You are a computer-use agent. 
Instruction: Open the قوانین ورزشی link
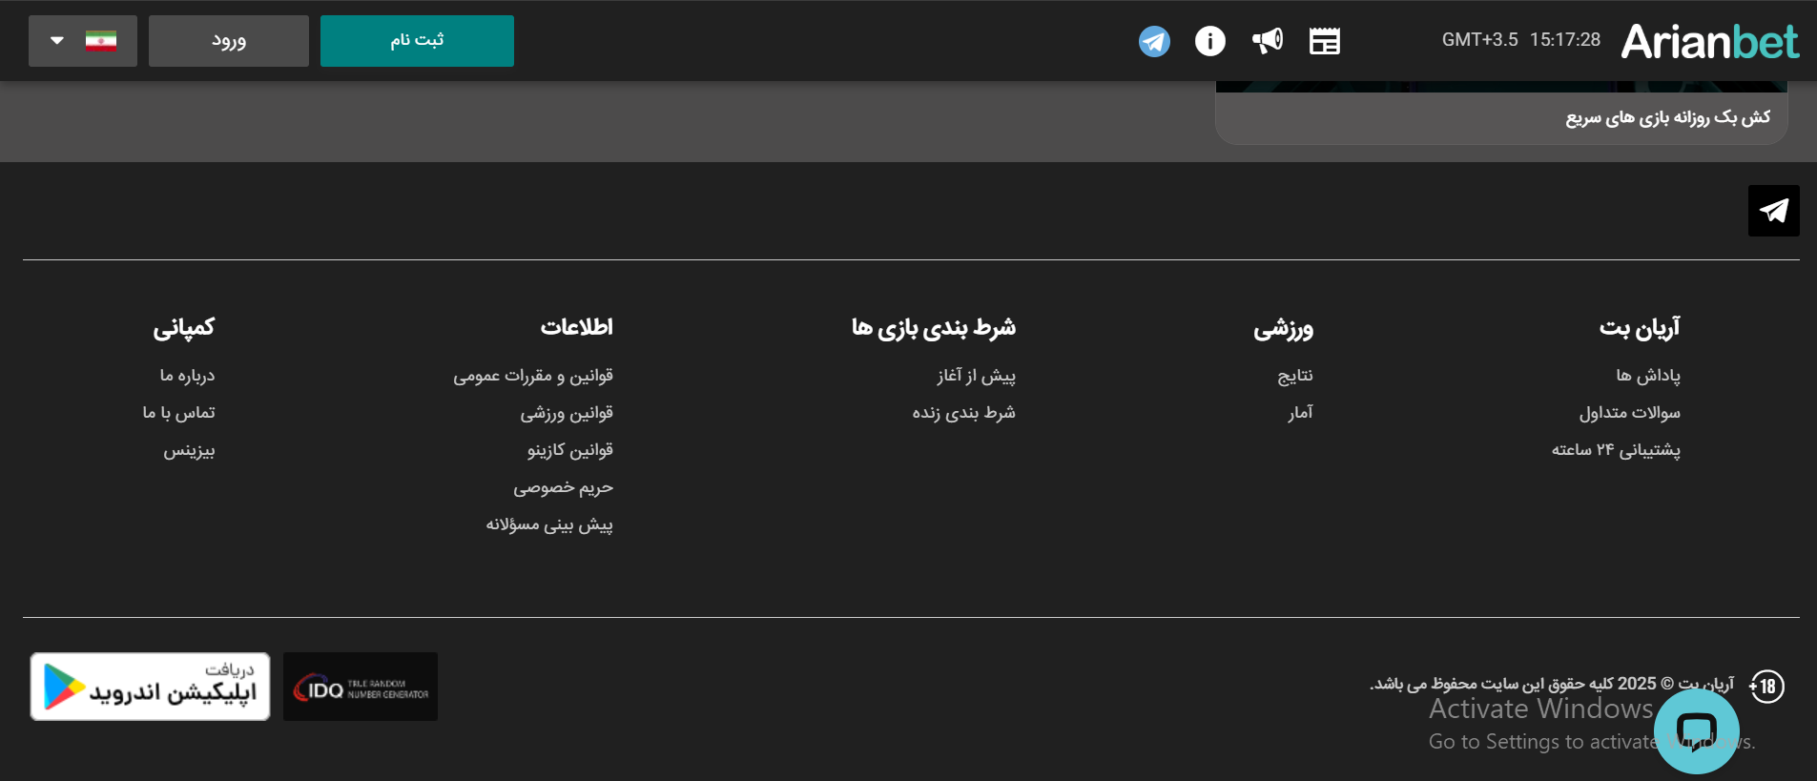tap(567, 413)
